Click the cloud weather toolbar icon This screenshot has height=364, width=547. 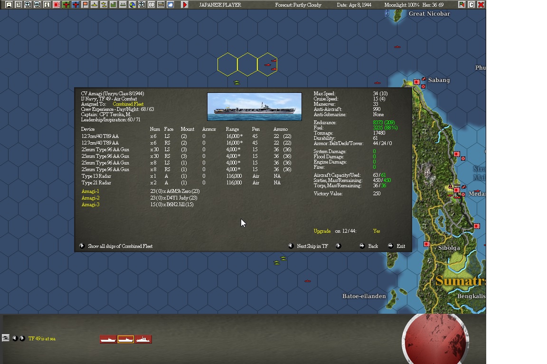click(x=170, y=5)
